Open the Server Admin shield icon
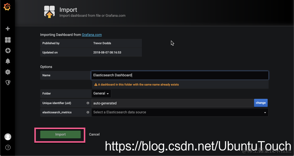The image size is (294, 156). (8, 82)
